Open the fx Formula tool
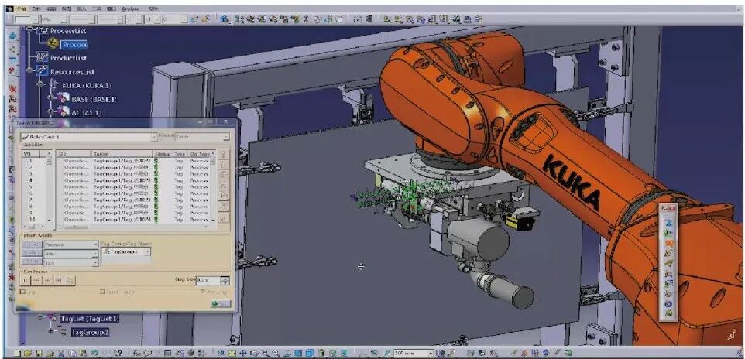This screenshot has width=745, height=359. (137, 353)
